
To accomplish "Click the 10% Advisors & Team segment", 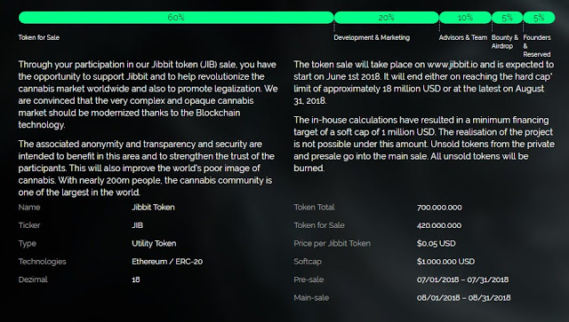I will (465, 18).
